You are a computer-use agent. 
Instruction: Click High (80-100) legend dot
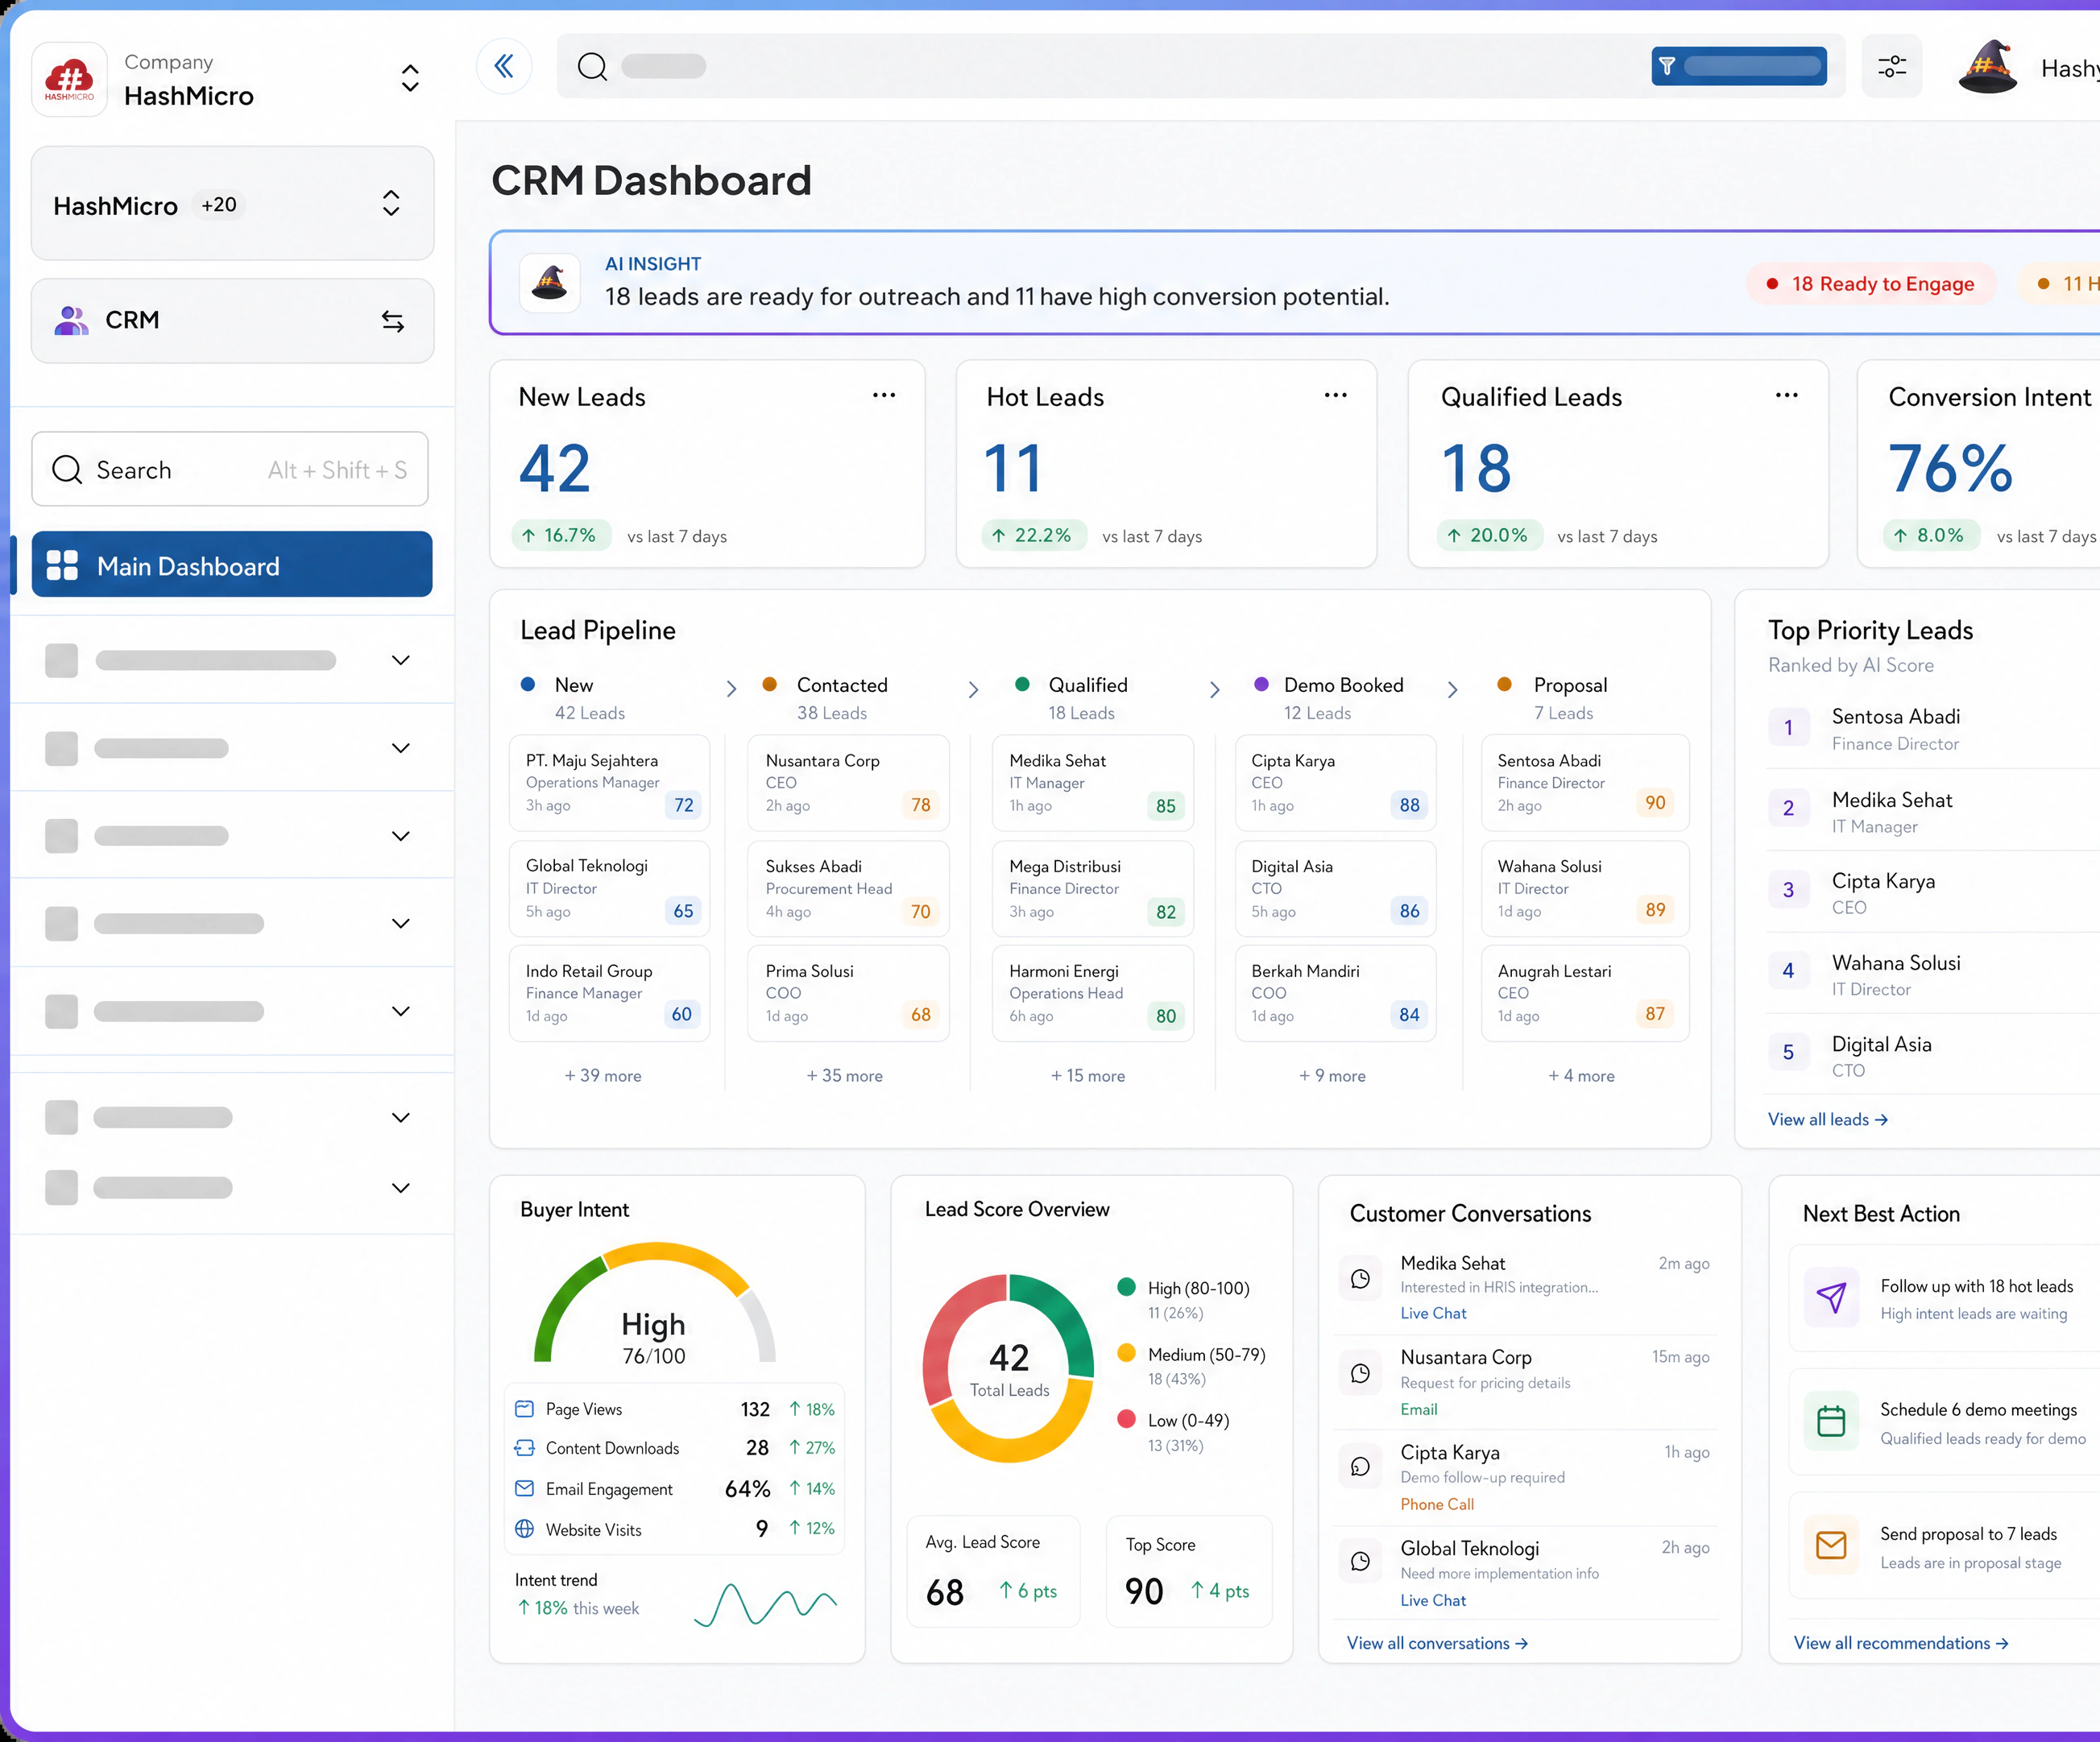point(1126,1287)
